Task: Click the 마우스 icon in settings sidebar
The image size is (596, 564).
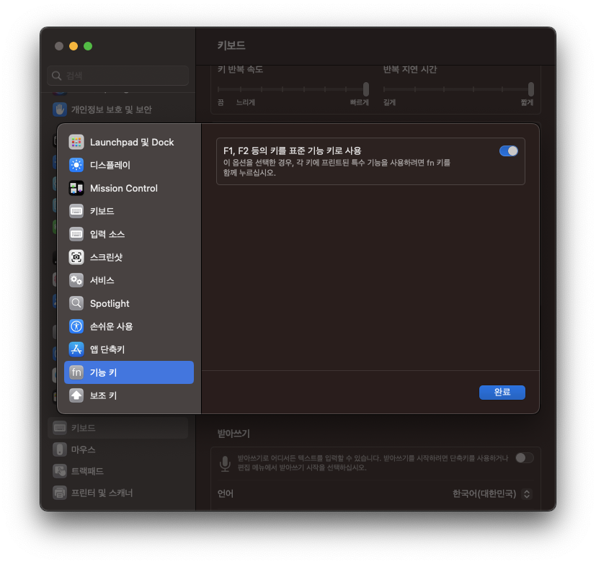Action: point(60,449)
